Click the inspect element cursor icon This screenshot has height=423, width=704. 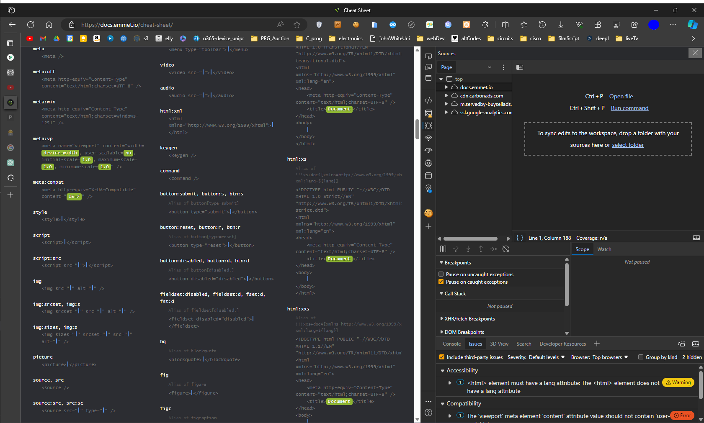[428, 55]
